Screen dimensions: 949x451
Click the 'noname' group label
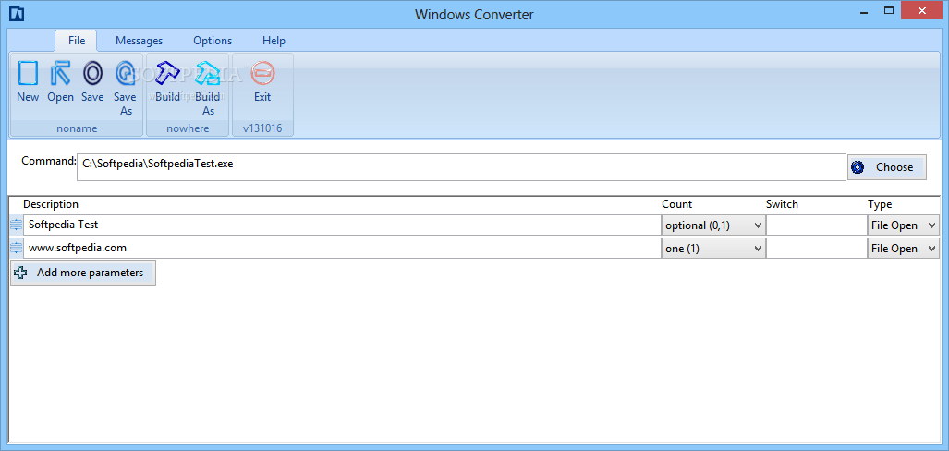point(77,128)
